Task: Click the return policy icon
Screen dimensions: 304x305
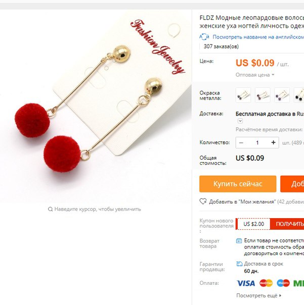Action: pyautogui.click(x=239, y=241)
